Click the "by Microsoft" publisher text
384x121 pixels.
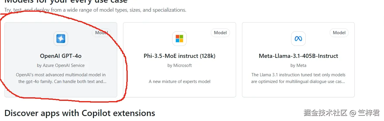(x=179, y=65)
